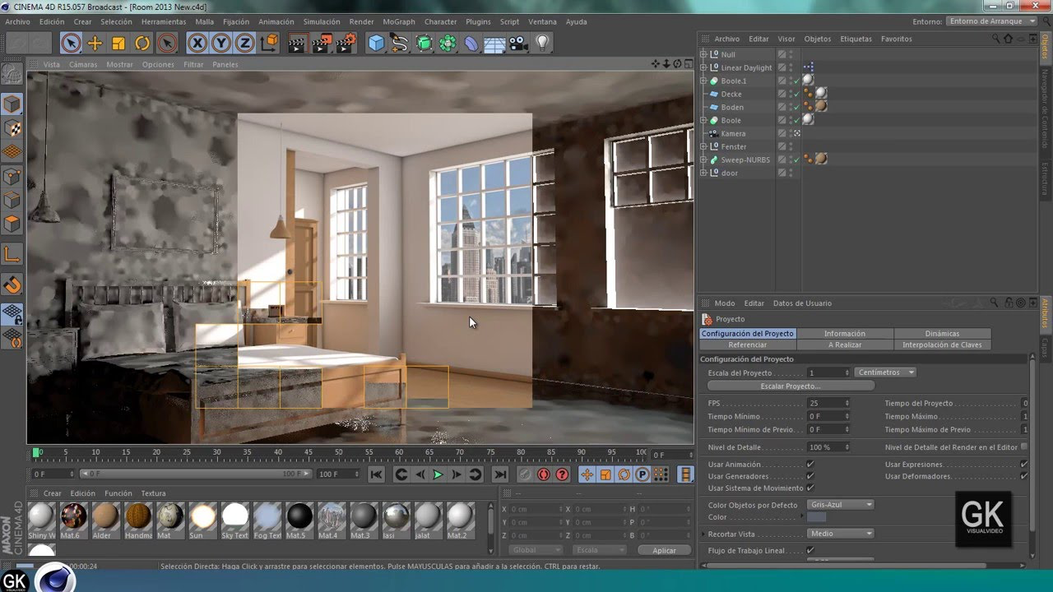This screenshot has width=1053, height=592.
Task: Select the Scale tool icon
Action: 119,44
